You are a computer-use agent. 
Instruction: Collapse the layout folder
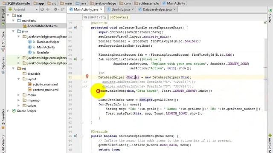[x=18, y=79]
